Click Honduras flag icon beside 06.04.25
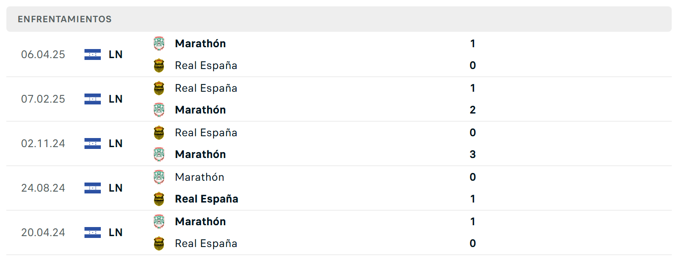The image size is (679, 262). tap(93, 54)
